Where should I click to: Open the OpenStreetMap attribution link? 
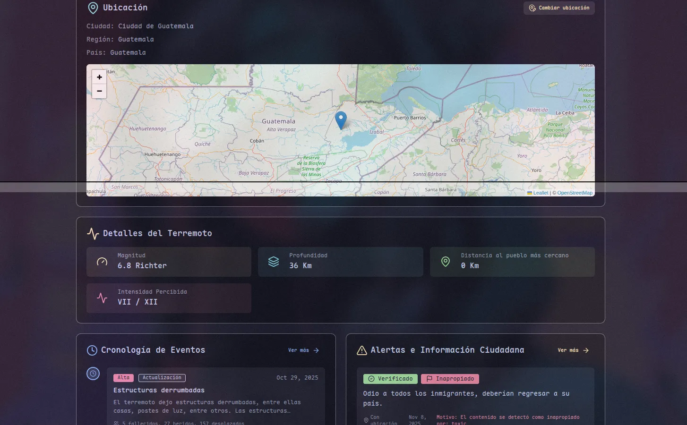pyautogui.click(x=575, y=193)
